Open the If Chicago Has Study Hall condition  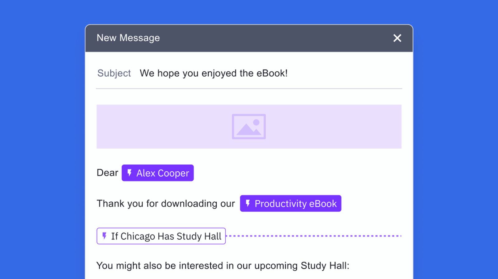pyautogui.click(x=166, y=236)
